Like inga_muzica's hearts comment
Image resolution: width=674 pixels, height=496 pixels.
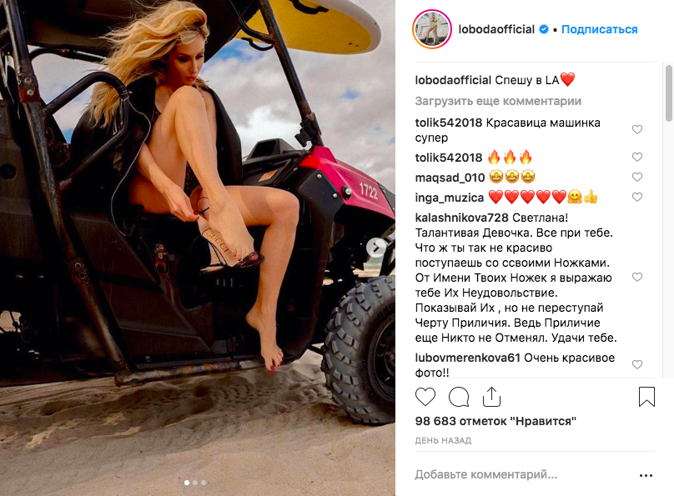[637, 197]
